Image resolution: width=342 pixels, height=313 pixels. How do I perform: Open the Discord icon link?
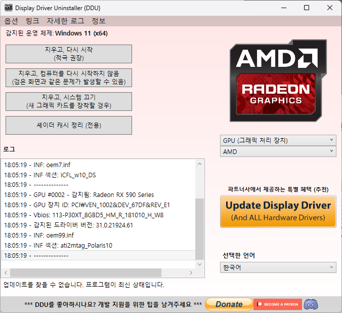click(311, 304)
